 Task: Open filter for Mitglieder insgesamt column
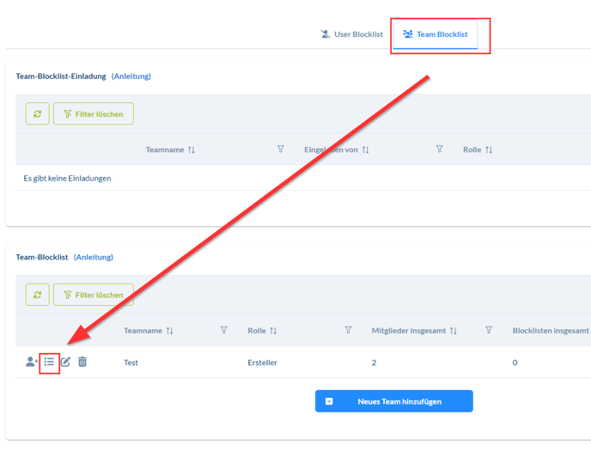click(488, 330)
